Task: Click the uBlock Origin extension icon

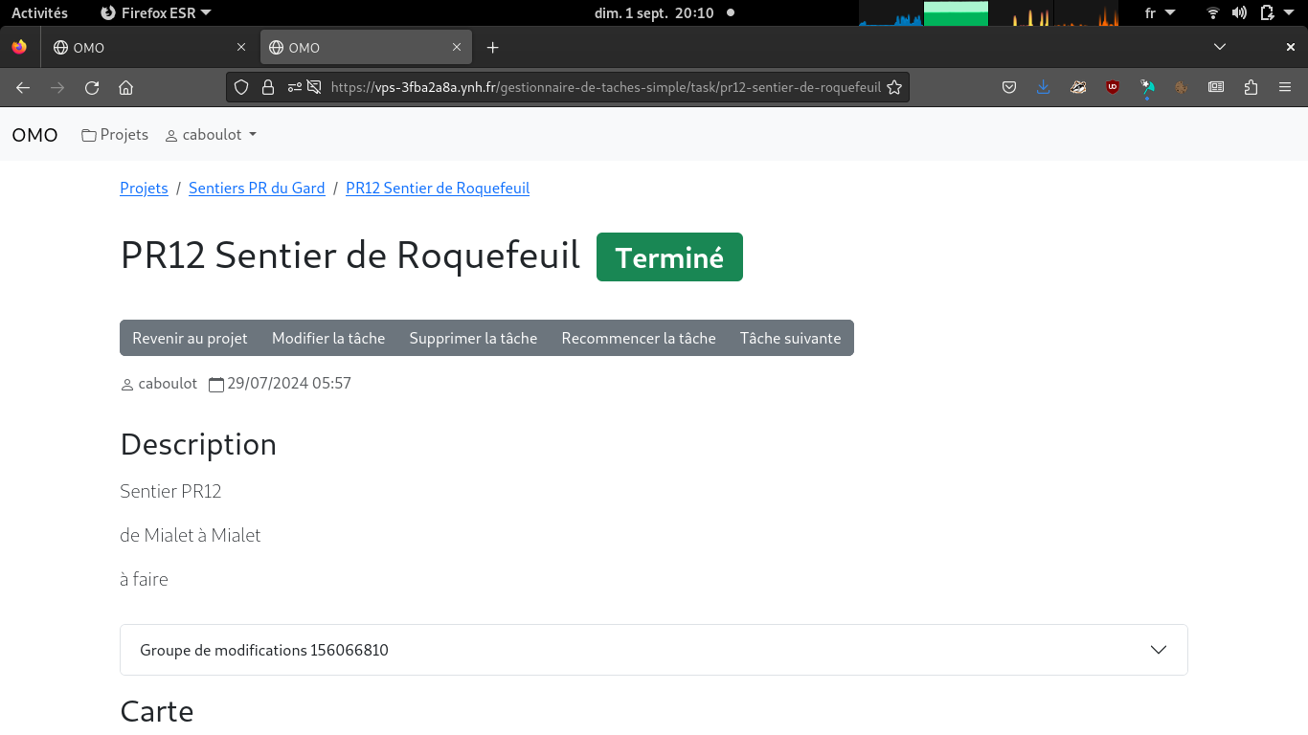Action: click(1113, 87)
